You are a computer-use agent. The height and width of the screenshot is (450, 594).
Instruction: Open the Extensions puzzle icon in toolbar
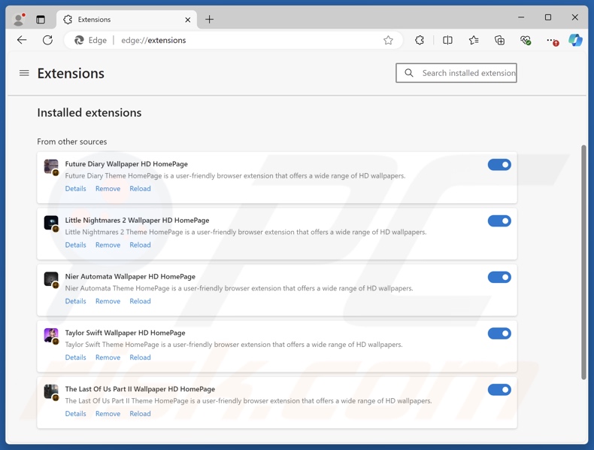pos(420,41)
